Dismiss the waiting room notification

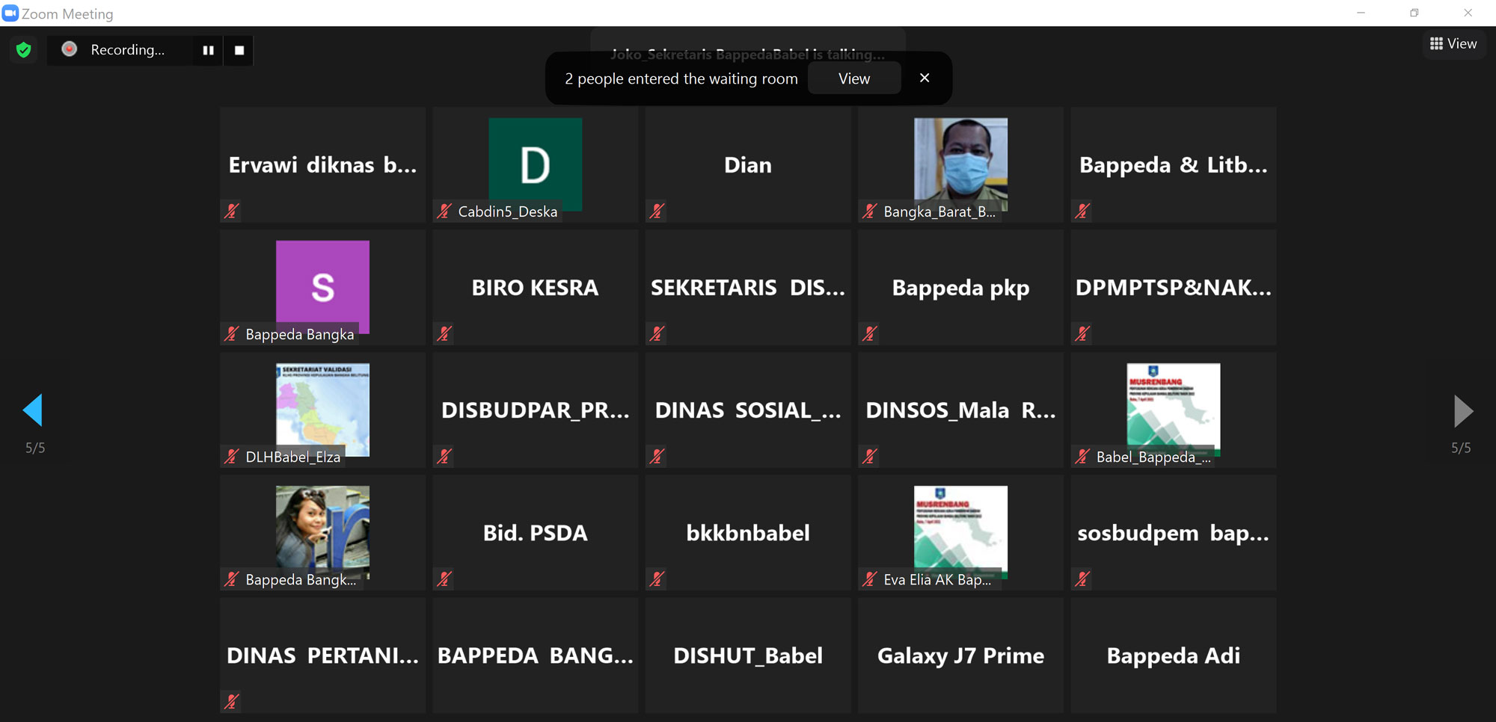pos(925,78)
